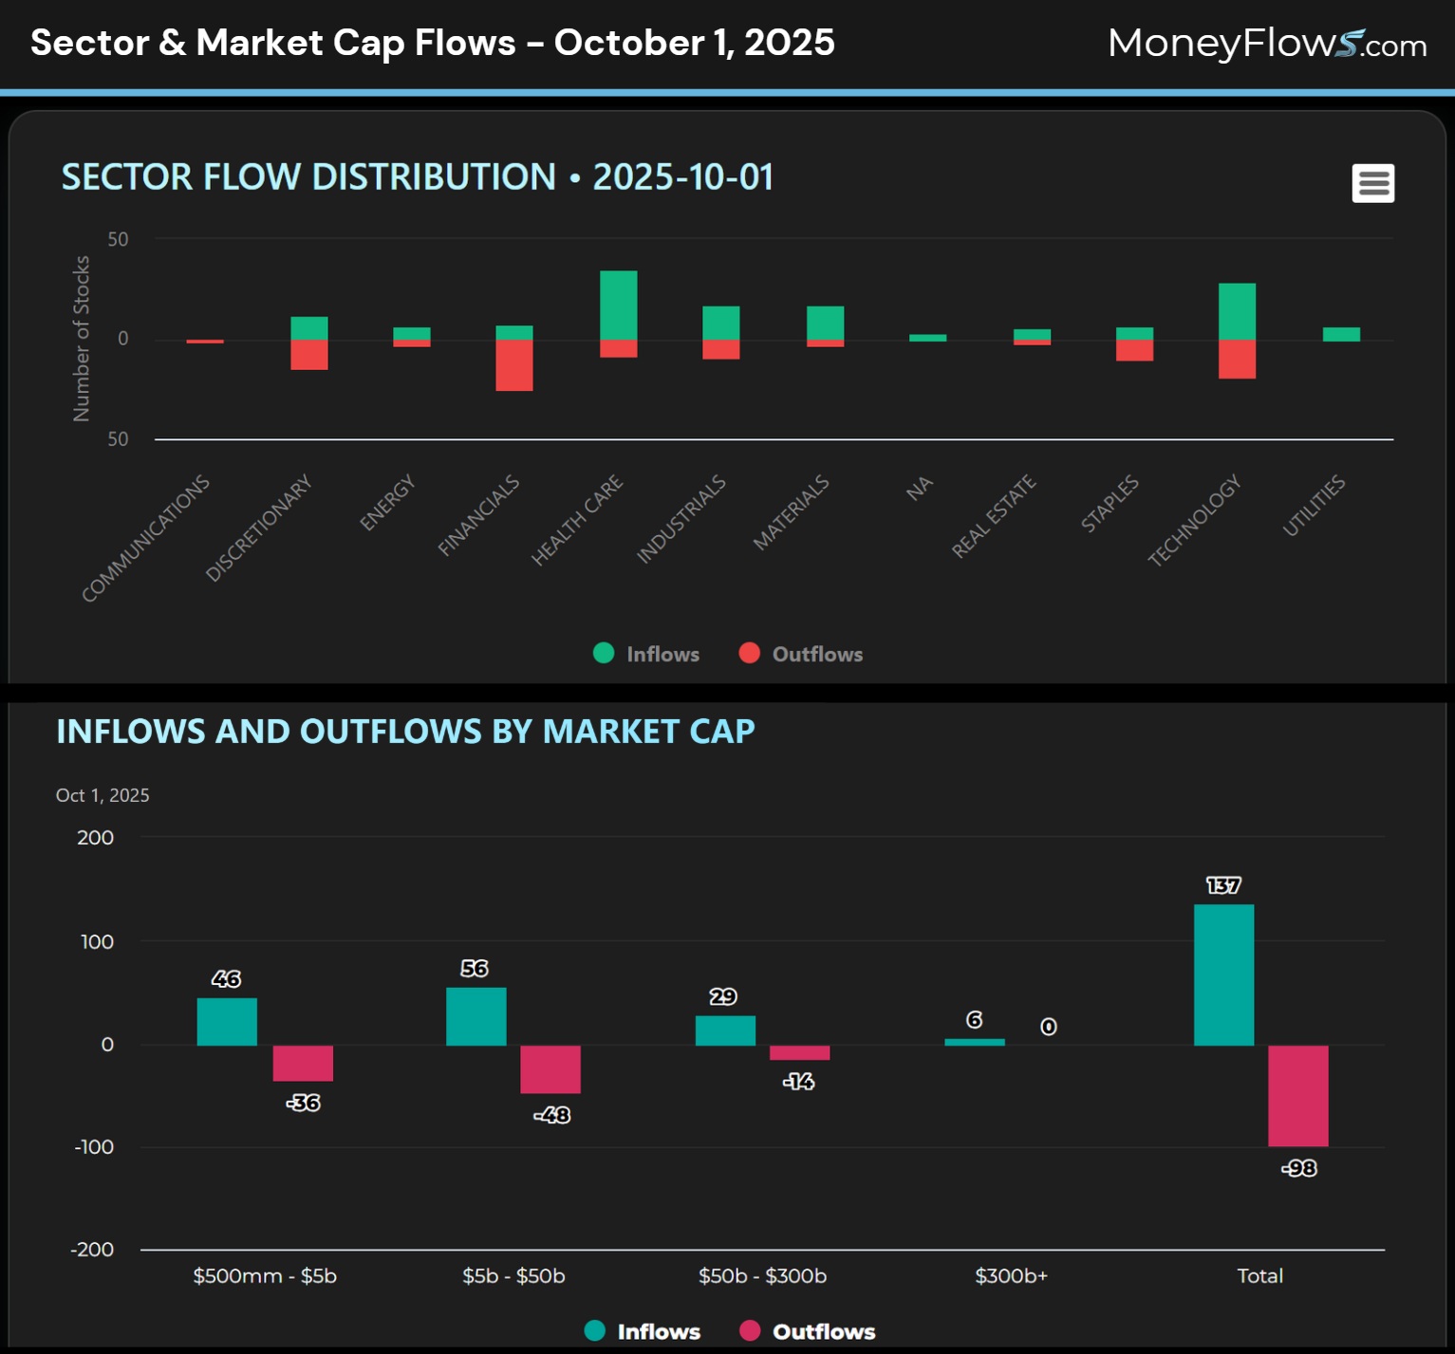Click the UTILITIES axis label

pos(1314,505)
